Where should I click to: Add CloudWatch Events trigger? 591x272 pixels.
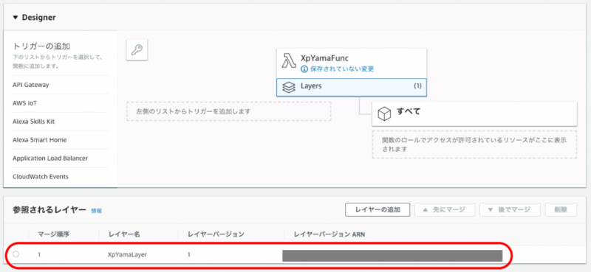(x=41, y=176)
